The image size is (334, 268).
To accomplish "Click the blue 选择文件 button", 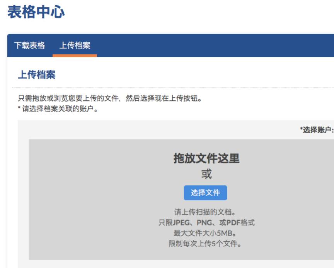I will (x=205, y=193).
